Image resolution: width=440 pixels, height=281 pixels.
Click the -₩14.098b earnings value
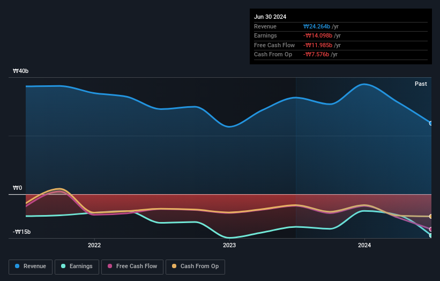tap(318, 35)
